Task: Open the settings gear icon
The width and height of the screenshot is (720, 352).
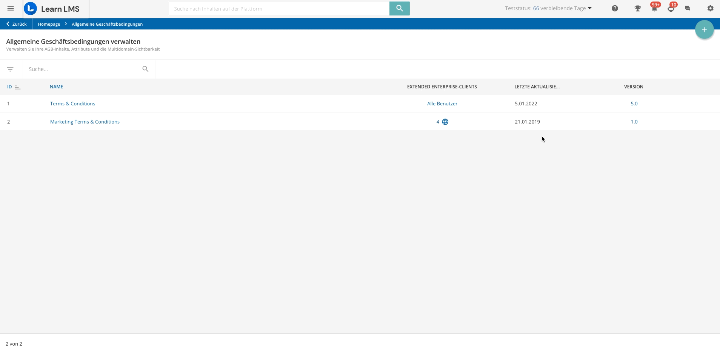Action: [710, 8]
